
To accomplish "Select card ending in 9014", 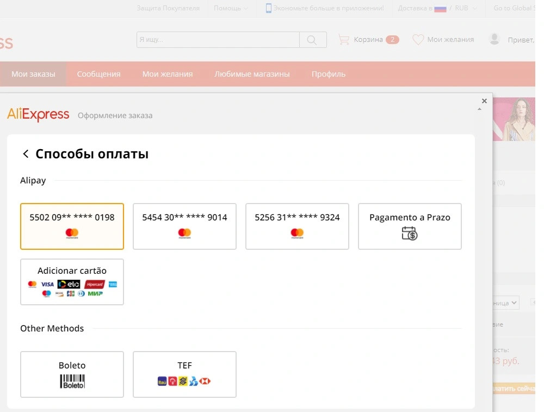I will [x=184, y=226].
